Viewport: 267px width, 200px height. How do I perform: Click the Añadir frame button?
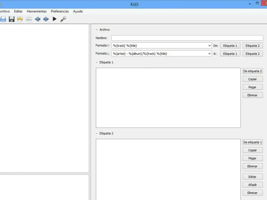pyautogui.click(x=253, y=185)
